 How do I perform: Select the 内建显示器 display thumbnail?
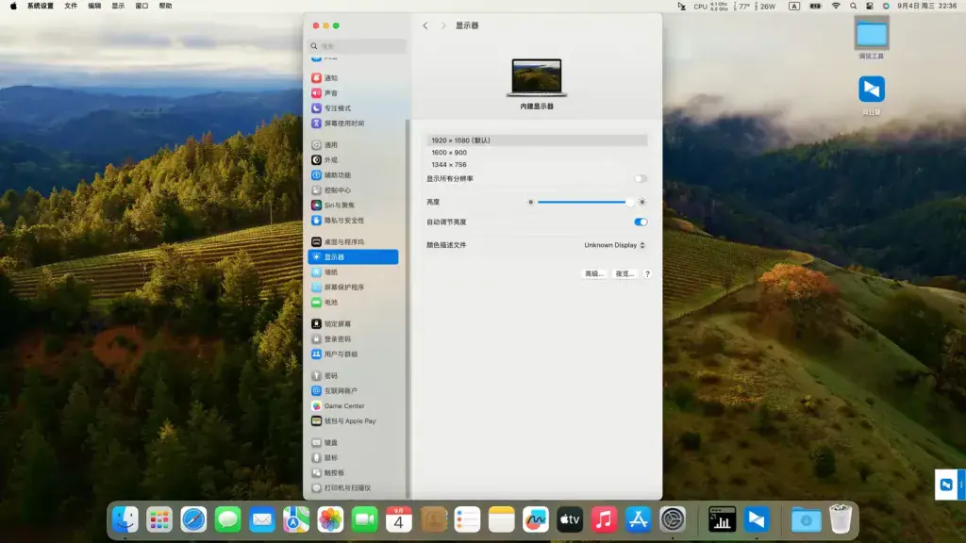coord(537,77)
